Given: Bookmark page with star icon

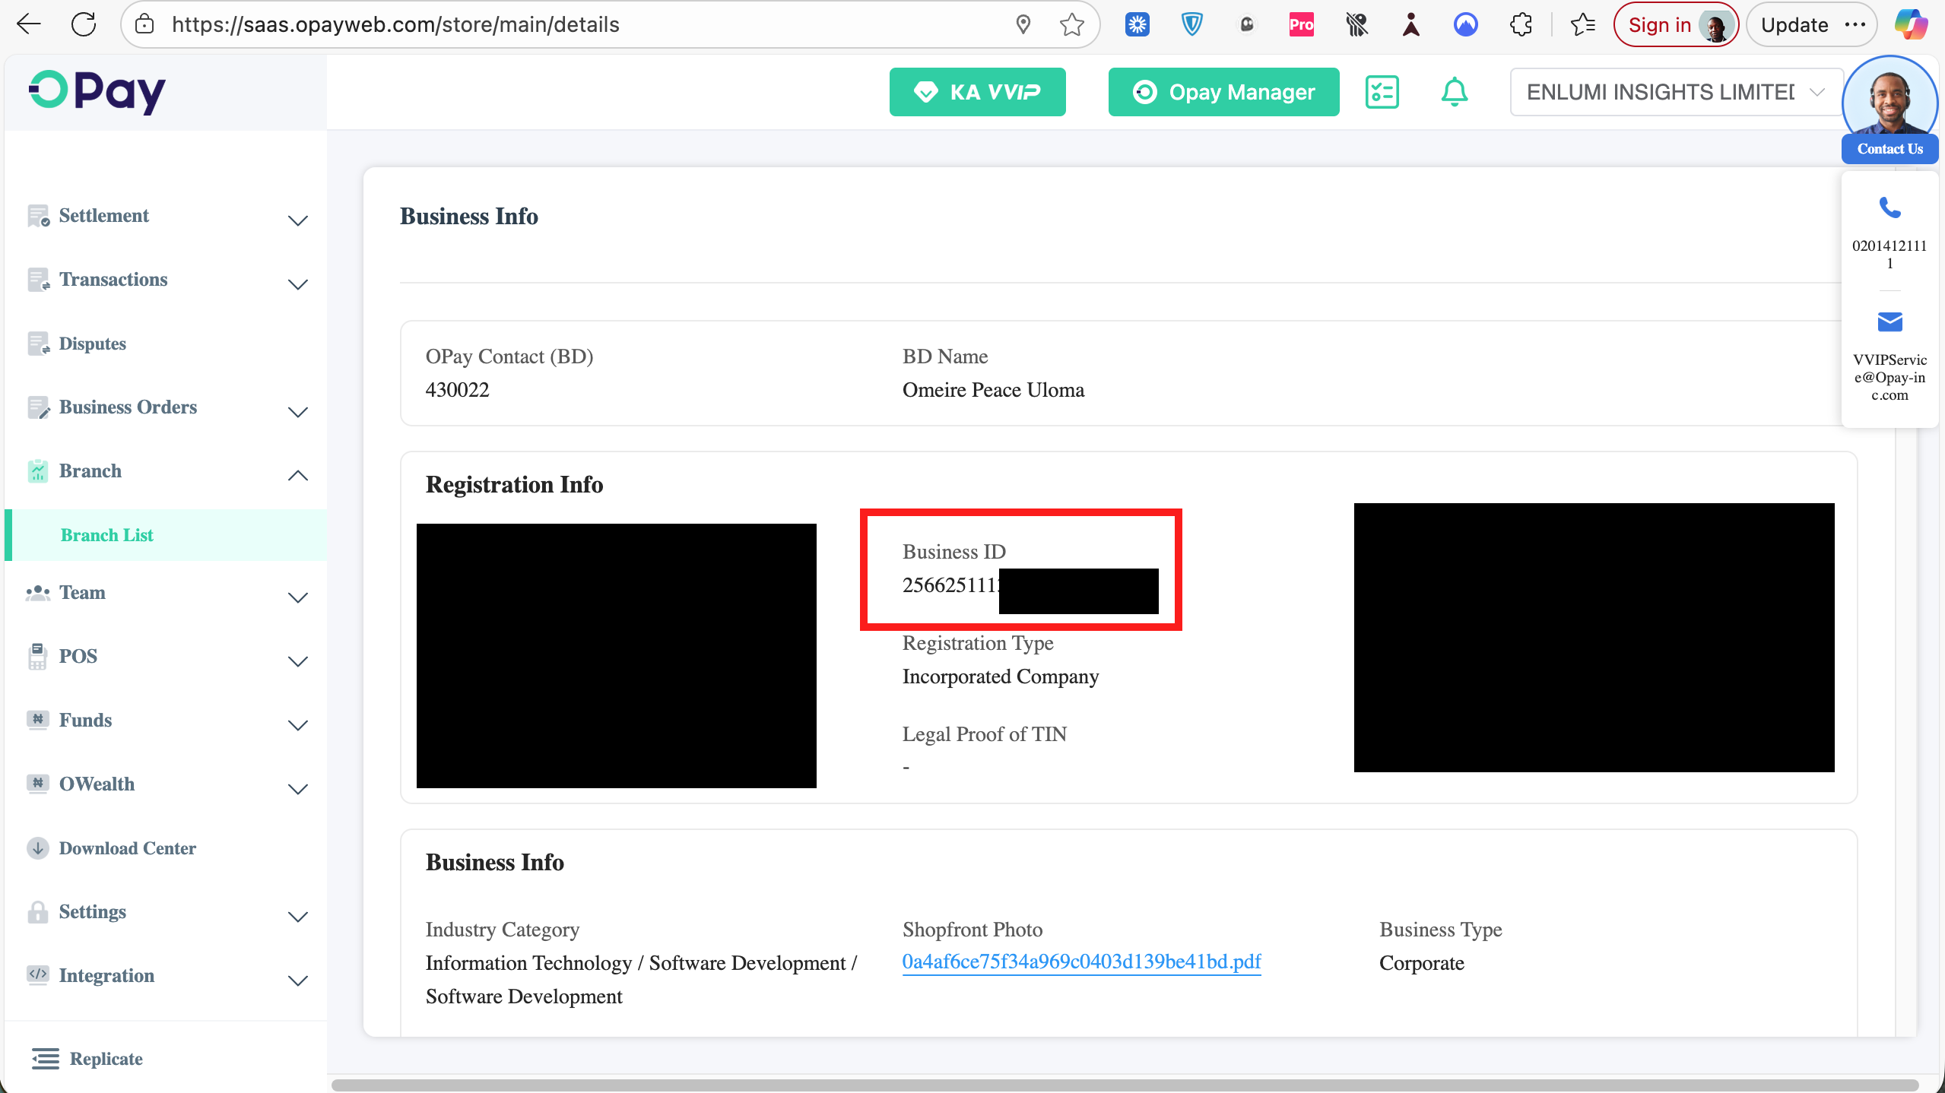Looking at the screenshot, I should (x=1071, y=24).
